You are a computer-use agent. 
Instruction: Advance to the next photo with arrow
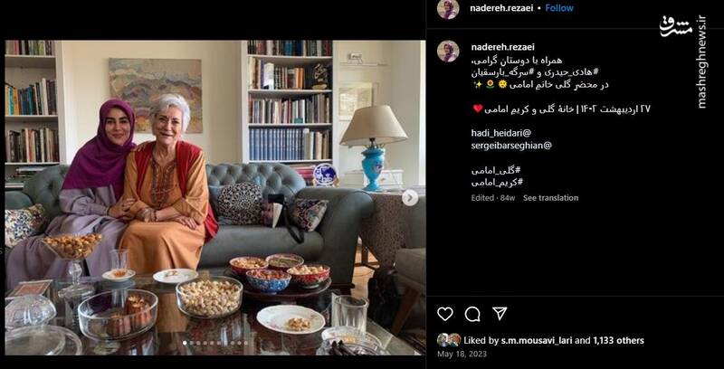click(x=410, y=198)
